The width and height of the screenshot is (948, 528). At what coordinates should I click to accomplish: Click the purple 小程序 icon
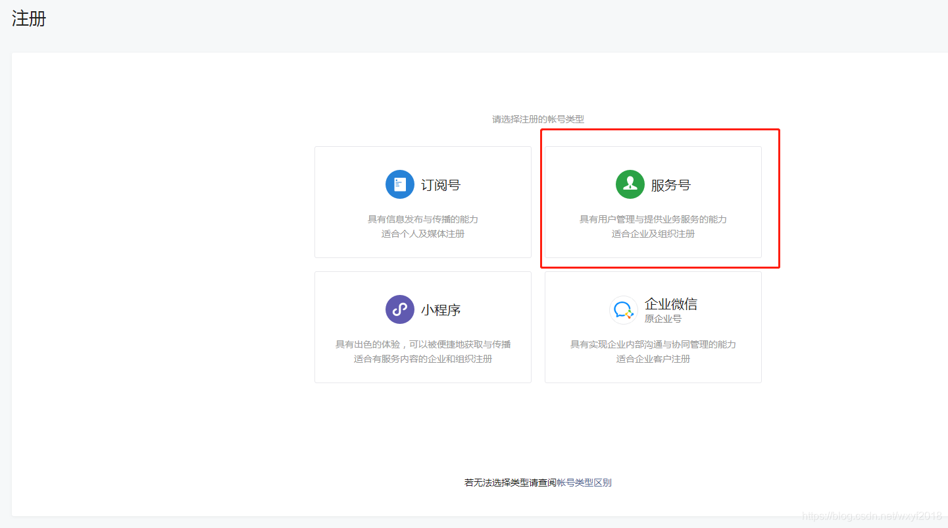coord(399,309)
